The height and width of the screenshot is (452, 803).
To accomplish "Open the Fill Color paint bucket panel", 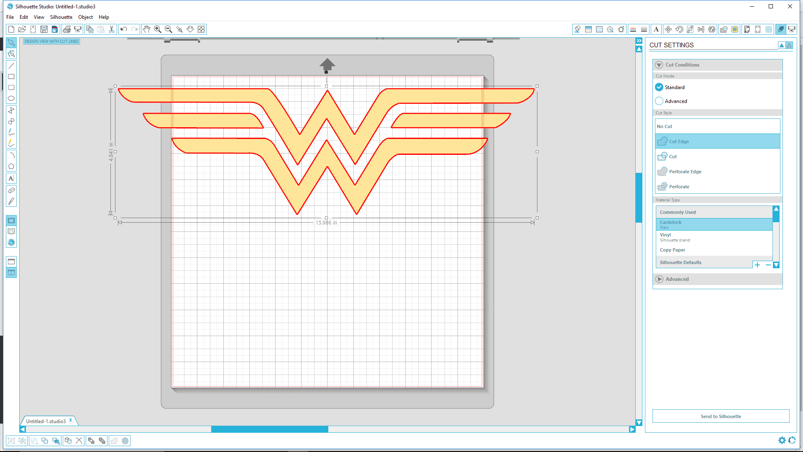I will point(577,29).
